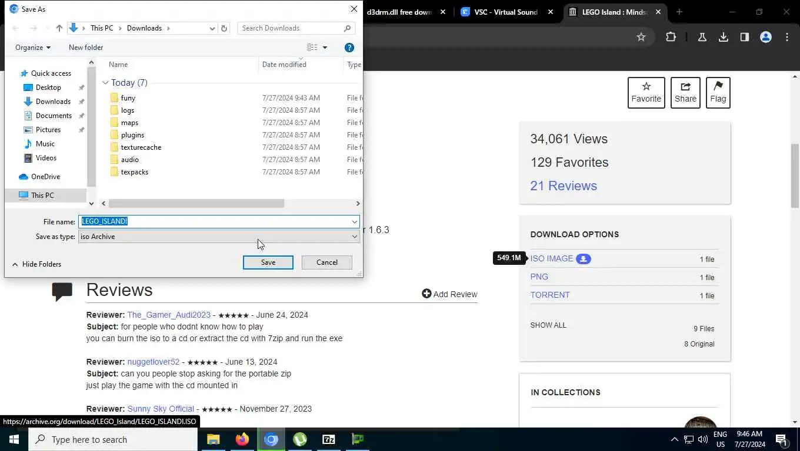The width and height of the screenshot is (800, 451).
Task: Click the Share button on archive page
Action: (685, 93)
